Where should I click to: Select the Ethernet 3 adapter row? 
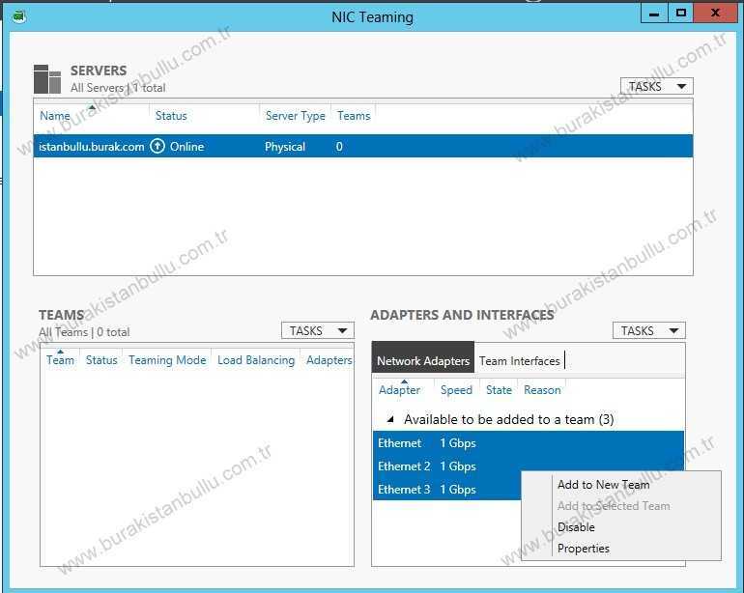[x=446, y=489]
